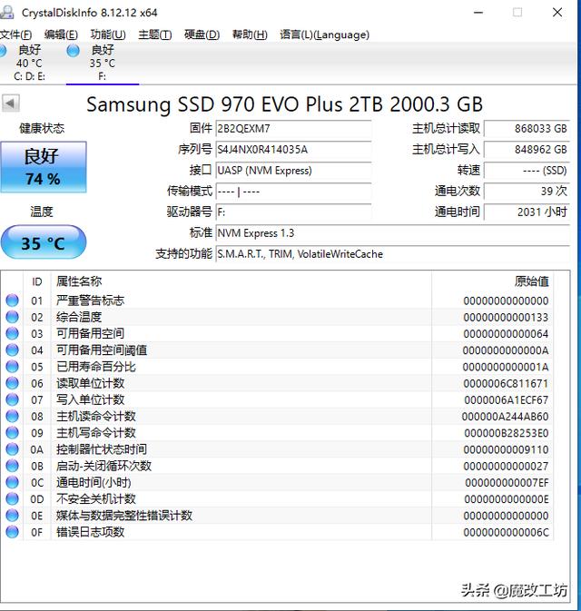This screenshot has width=581, height=611.
Task: Click status circle for attribute 0D 不安全关机计数
Action: pos(13,498)
